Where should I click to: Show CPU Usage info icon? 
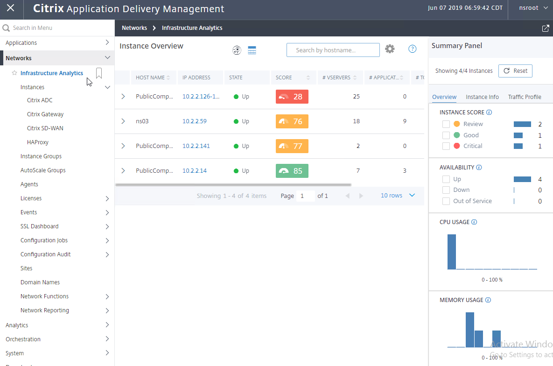(474, 222)
